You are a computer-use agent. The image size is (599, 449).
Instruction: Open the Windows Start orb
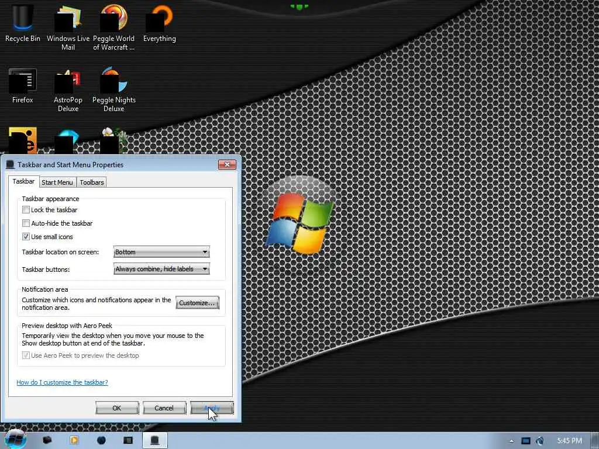15,440
